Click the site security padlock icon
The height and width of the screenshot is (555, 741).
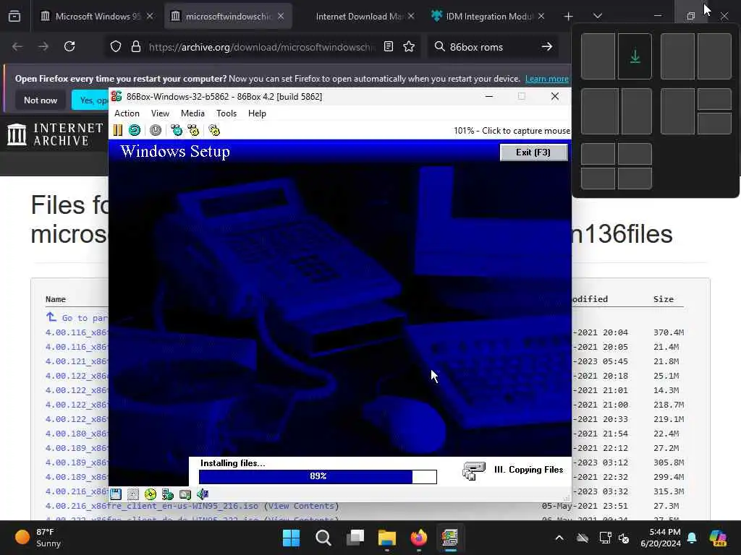coord(136,46)
